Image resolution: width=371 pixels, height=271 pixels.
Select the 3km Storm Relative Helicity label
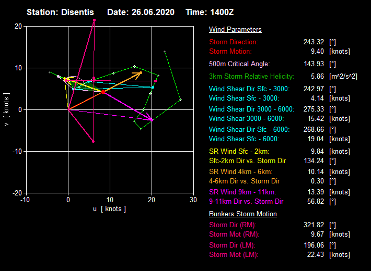251,76
